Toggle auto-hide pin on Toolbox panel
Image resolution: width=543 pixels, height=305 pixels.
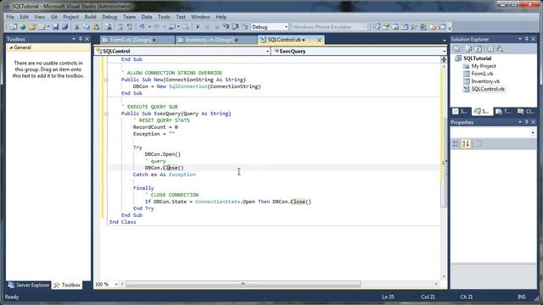81,39
